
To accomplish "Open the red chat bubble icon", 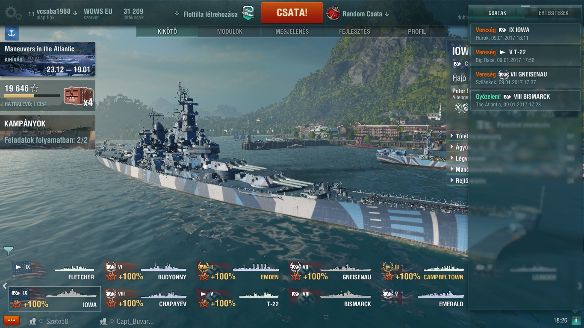I will click(12, 320).
